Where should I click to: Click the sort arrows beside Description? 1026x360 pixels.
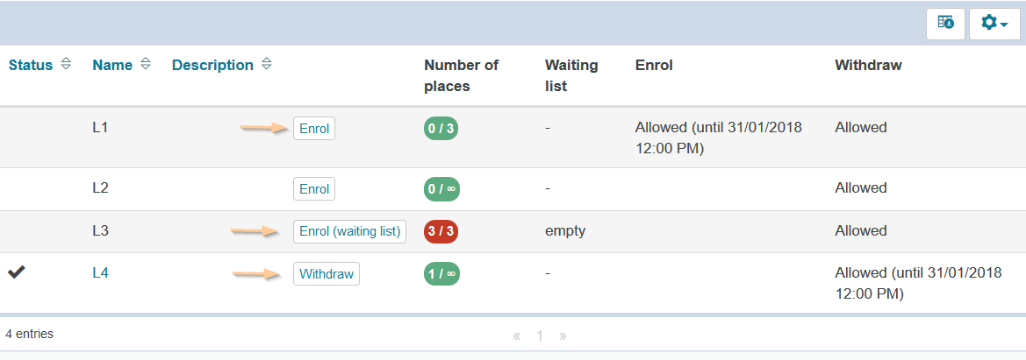pos(267,65)
